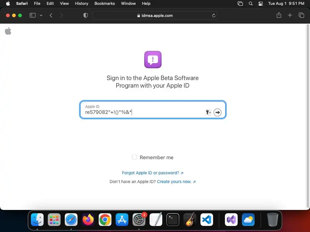The image size is (310, 232).
Task: Open the History menu
Action: point(81,4)
